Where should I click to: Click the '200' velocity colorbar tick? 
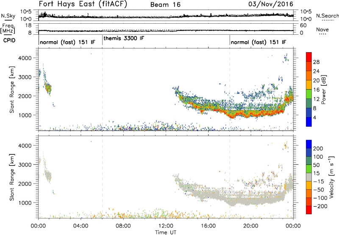318,148
